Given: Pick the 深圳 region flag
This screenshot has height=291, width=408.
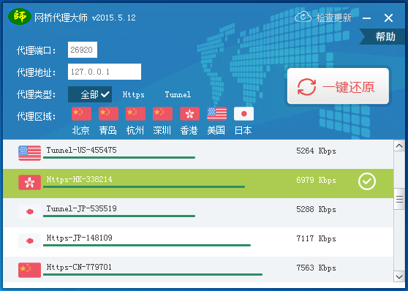Looking at the screenshot, I should click(162, 114).
